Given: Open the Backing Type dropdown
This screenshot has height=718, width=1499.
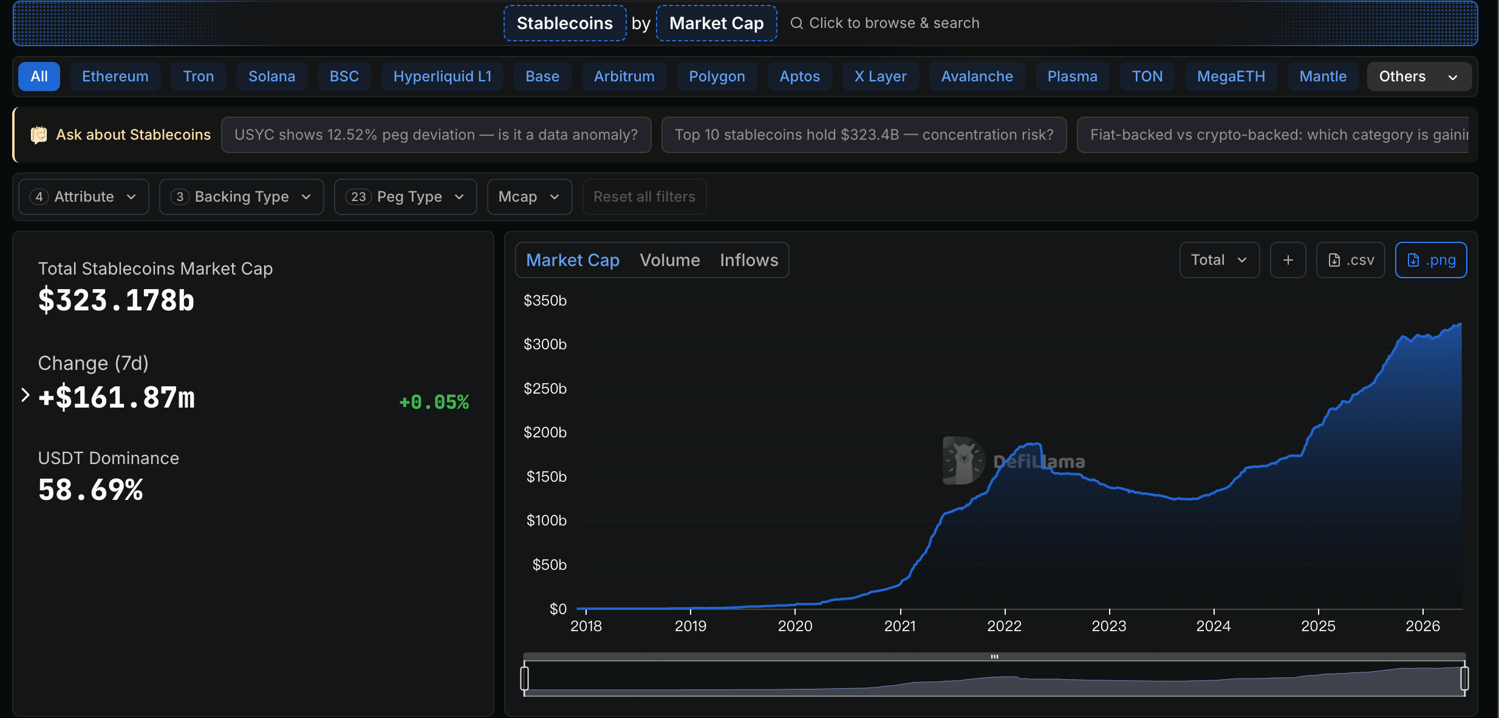Looking at the screenshot, I should point(242,197).
